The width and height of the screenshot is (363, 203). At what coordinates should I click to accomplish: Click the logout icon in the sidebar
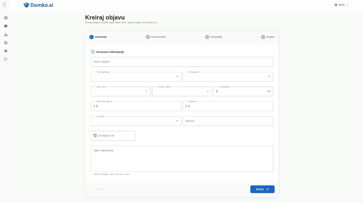pyautogui.click(x=6, y=59)
